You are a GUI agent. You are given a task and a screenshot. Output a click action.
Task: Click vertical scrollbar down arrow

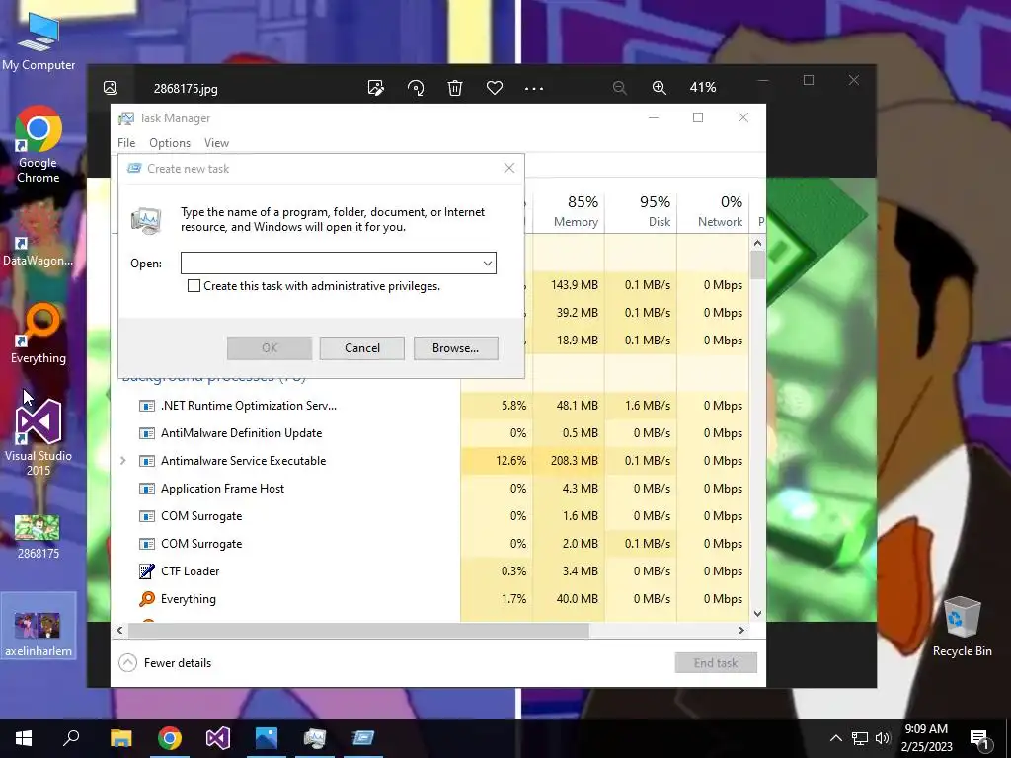pos(757,614)
